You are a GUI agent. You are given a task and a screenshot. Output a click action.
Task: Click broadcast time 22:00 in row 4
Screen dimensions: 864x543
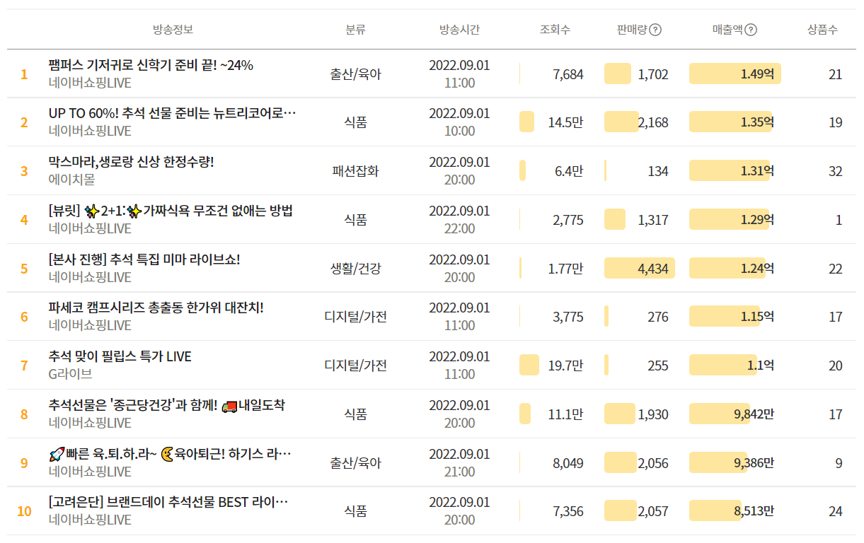(x=459, y=228)
